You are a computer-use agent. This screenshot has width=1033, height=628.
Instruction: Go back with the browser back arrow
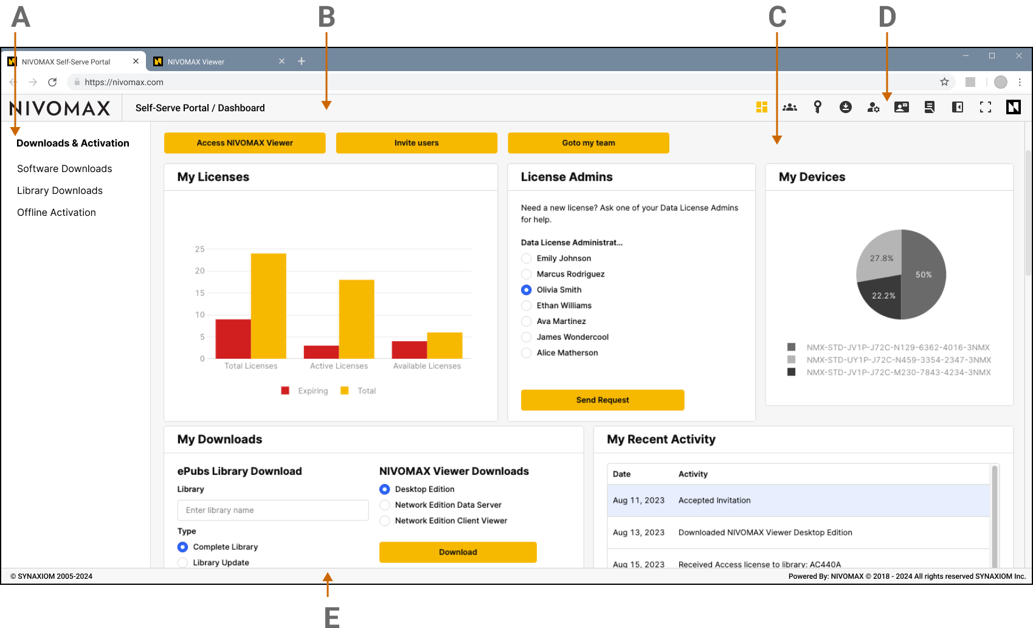click(x=13, y=81)
